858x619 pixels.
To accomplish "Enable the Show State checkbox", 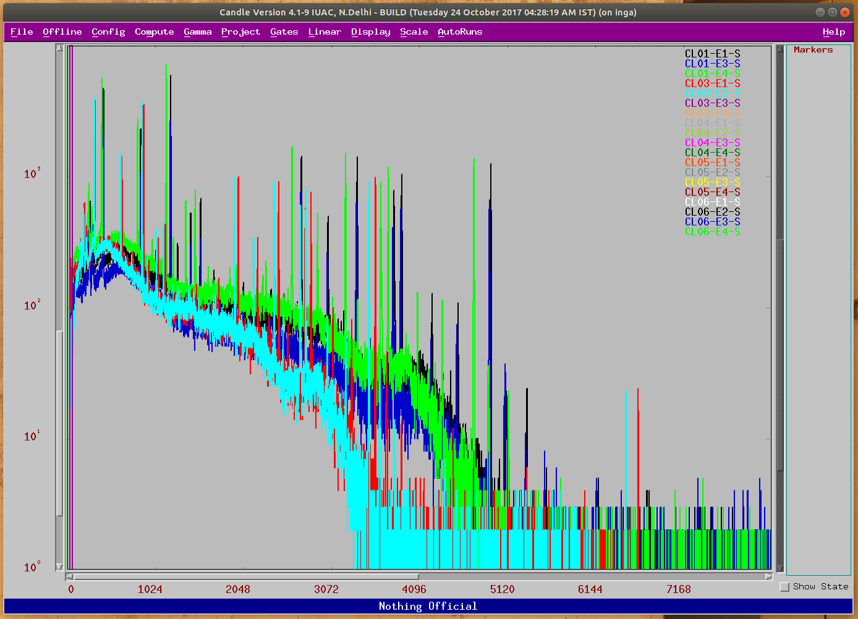I will [784, 587].
